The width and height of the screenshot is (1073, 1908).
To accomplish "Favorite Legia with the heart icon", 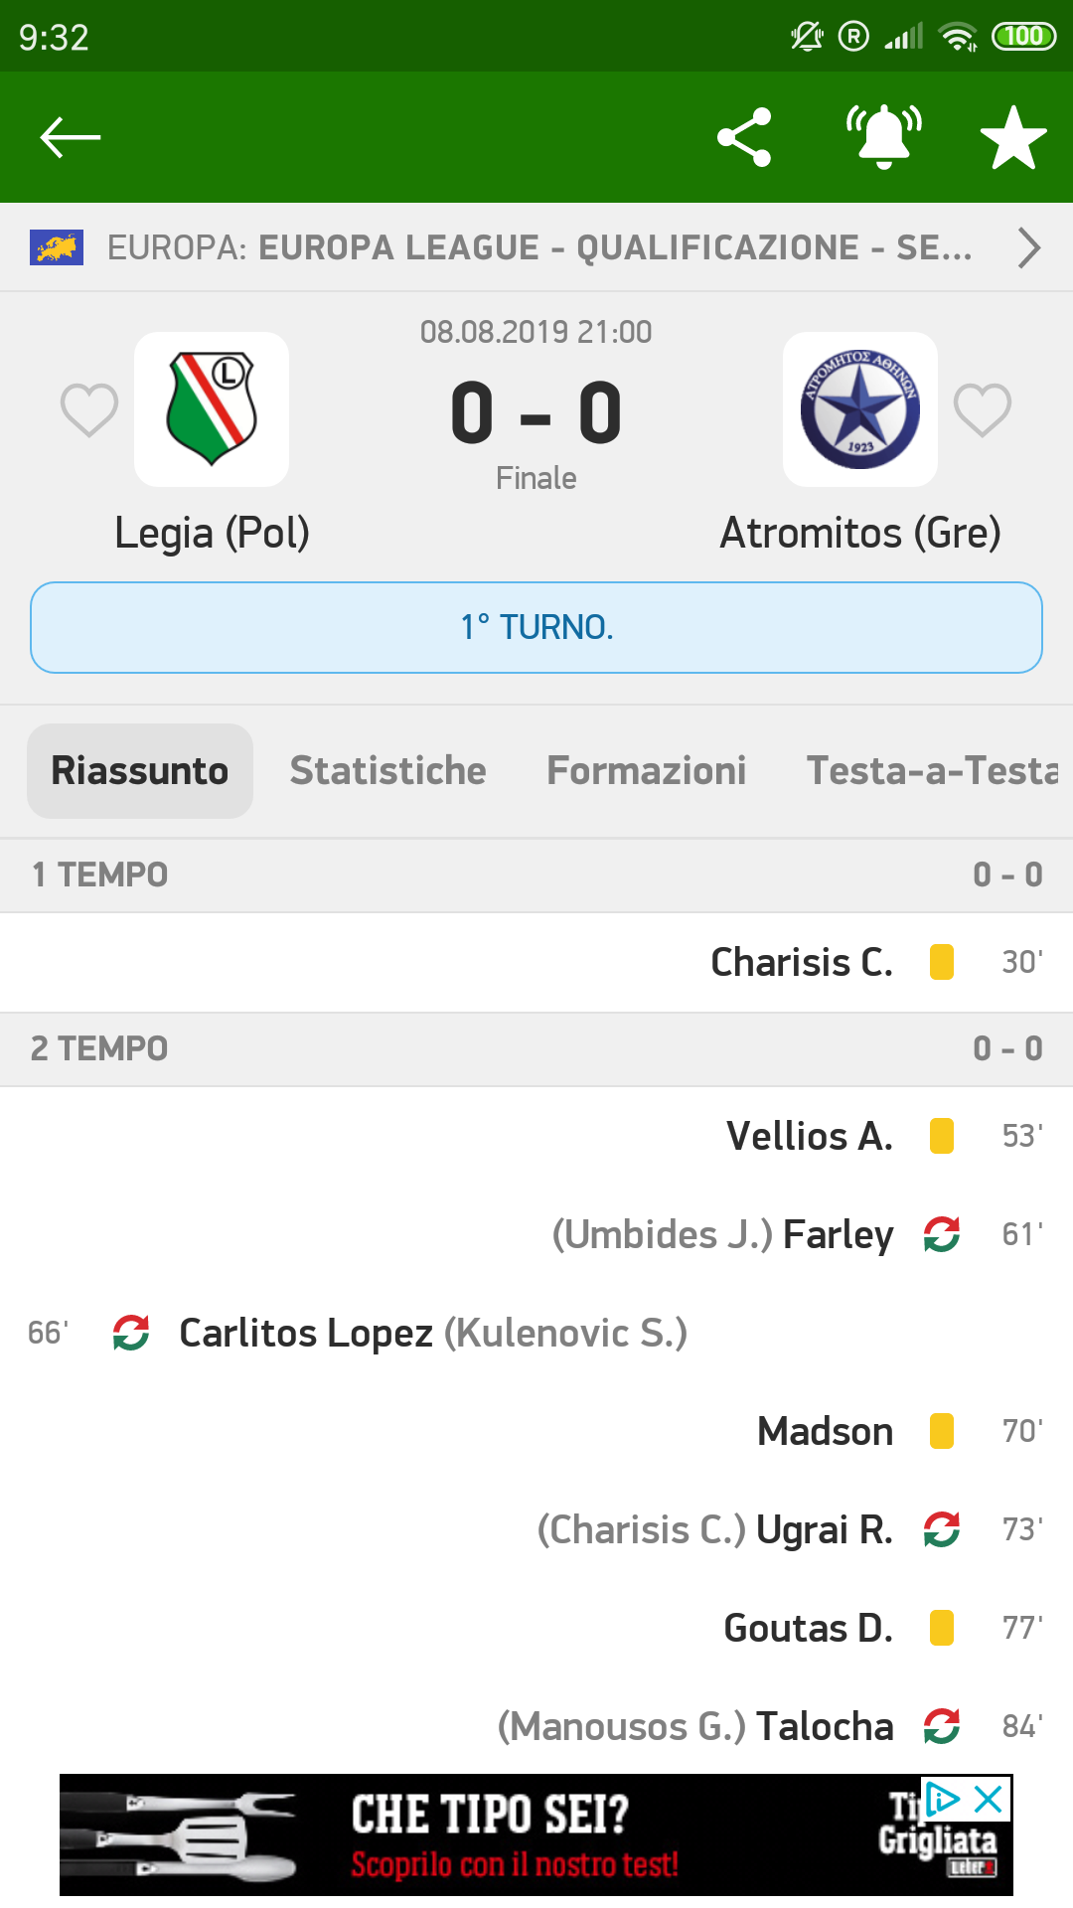I will (89, 409).
